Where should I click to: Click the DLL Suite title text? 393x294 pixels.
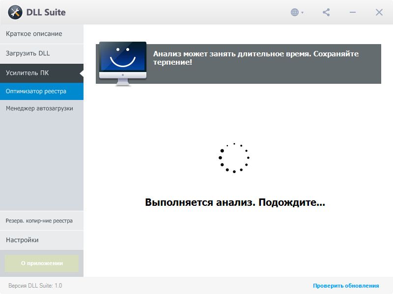(46, 12)
